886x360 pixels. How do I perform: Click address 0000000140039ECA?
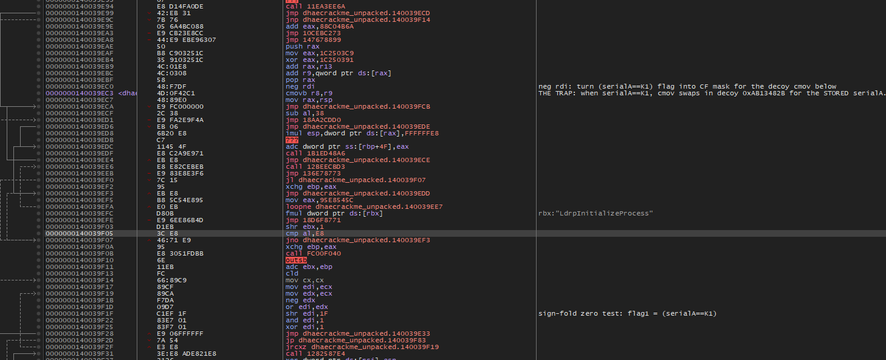80,106
